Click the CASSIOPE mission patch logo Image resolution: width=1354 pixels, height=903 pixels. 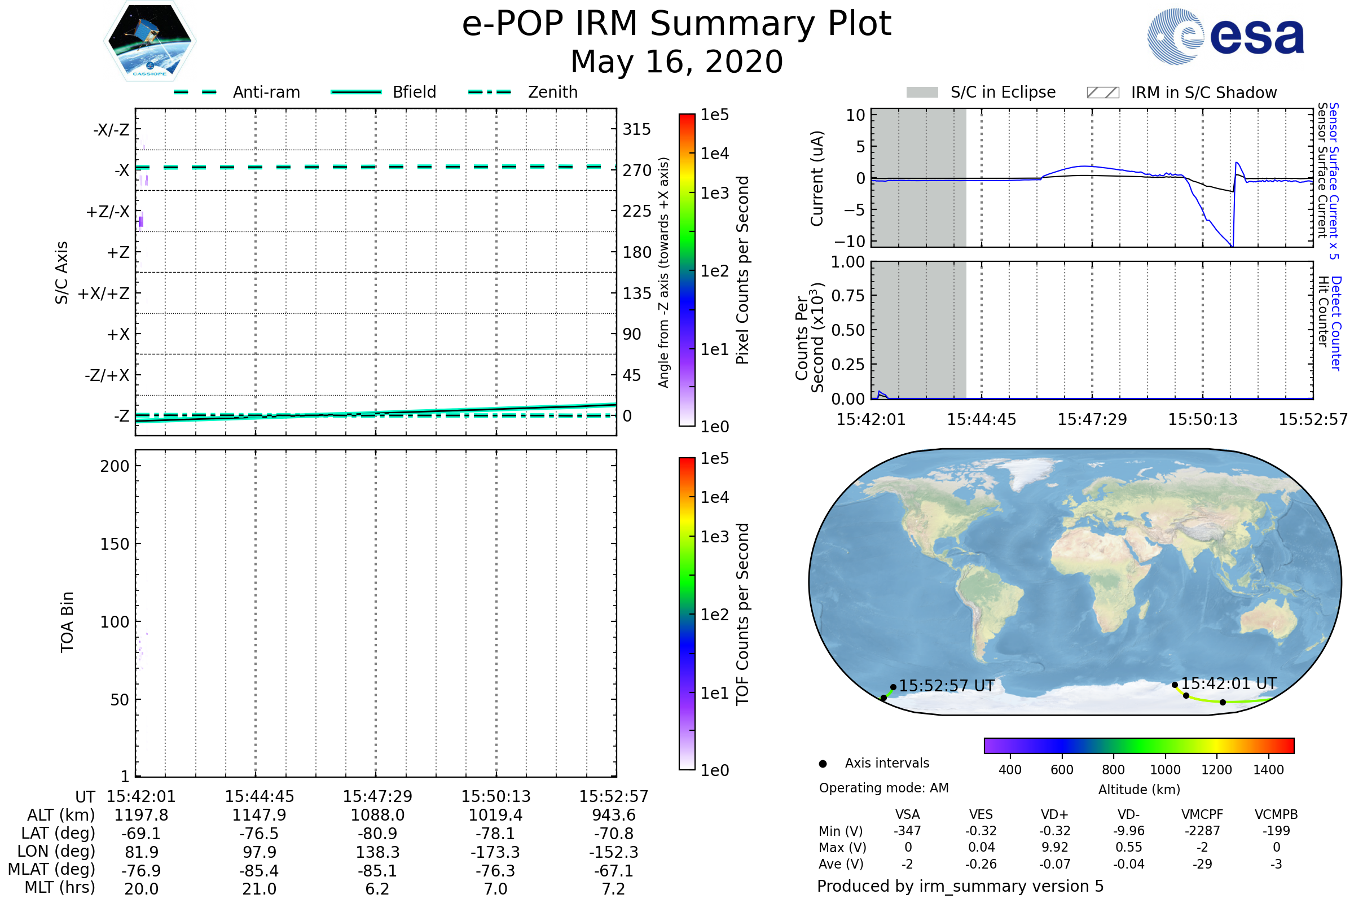(x=150, y=41)
